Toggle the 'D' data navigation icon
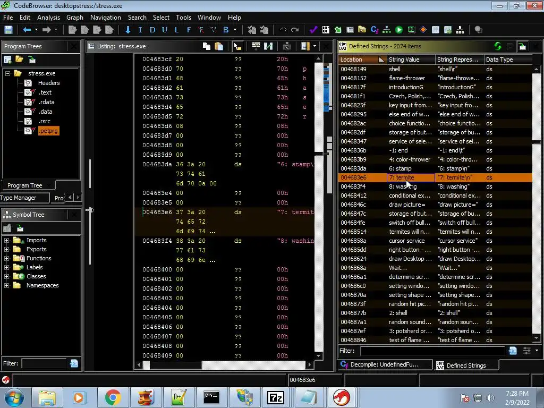This screenshot has height=408, width=544. click(x=152, y=30)
